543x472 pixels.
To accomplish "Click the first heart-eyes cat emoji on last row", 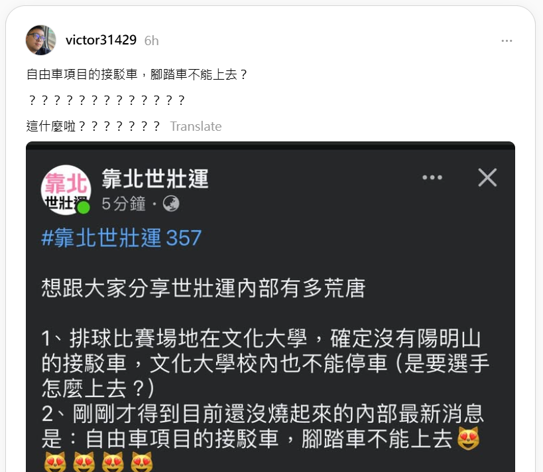I will point(56,462).
